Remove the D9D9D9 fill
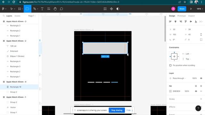The height and width of the screenshot is (115, 205). (x=201, y=91)
